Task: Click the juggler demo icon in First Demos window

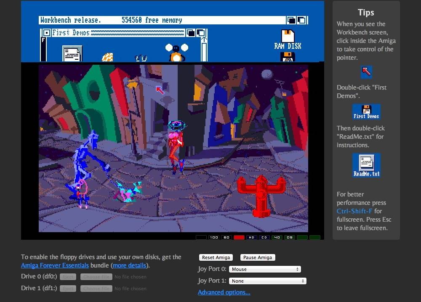Action: [x=176, y=52]
